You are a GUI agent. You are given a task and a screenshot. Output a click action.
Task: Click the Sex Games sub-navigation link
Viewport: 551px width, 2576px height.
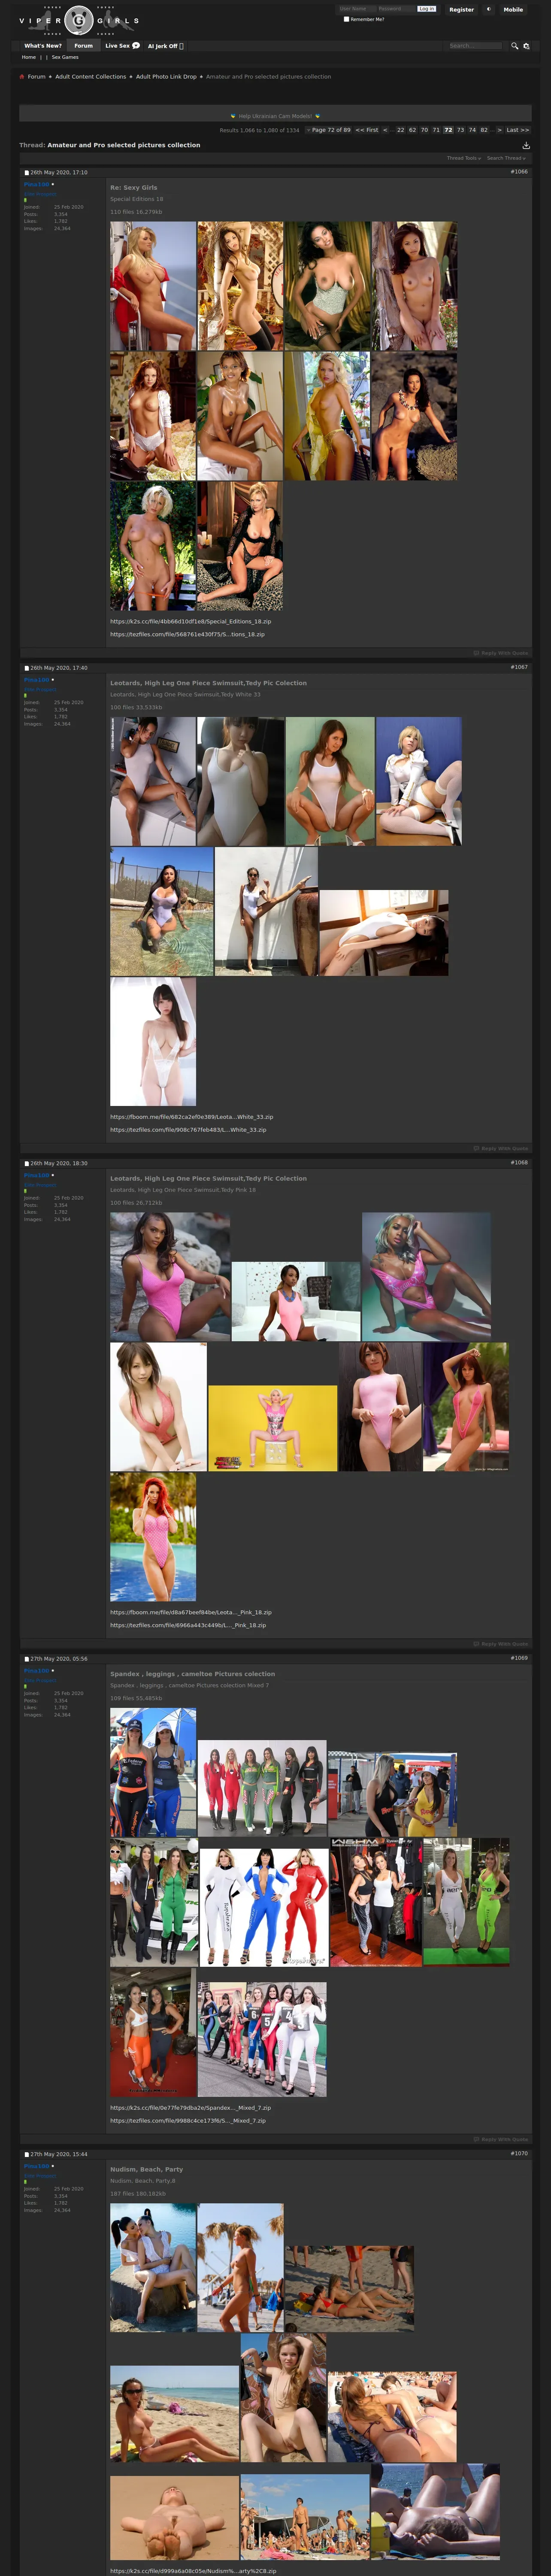coord(65,57)
